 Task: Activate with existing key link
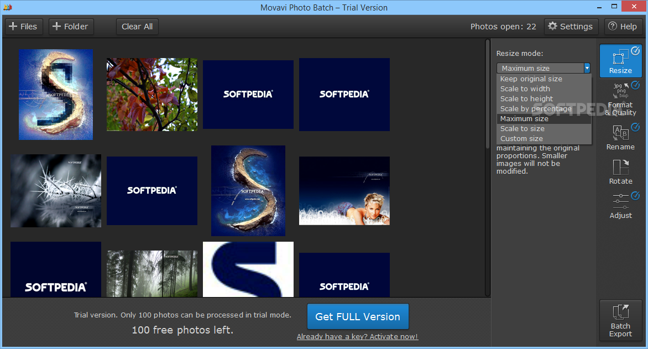click(x=358, y=337)
